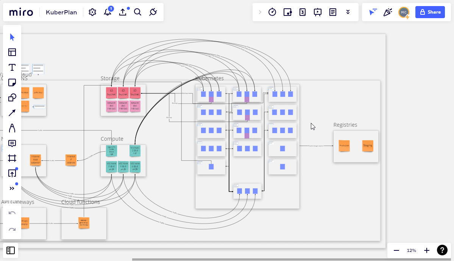Screen dimensions: 454x261
Task: Select the leftmost s3 bucket sticky
Action: tap(111, 93)
